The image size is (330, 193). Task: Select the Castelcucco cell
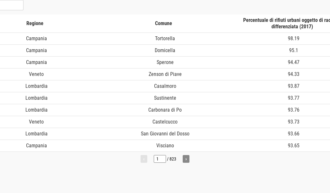(x=165, y=122)
